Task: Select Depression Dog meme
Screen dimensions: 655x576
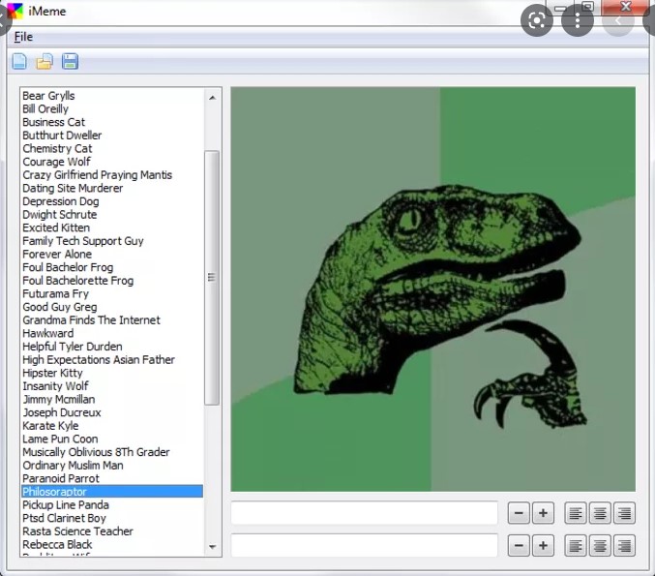Action: click(x=61, y=201)
